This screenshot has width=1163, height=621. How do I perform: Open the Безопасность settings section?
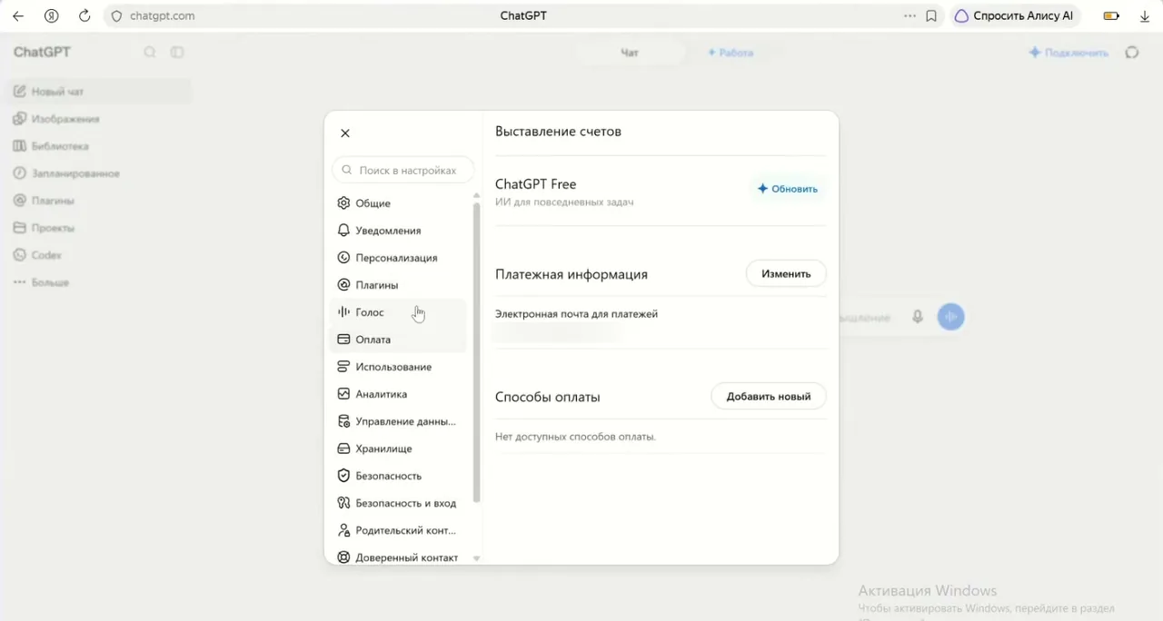[x=398, y=476]
